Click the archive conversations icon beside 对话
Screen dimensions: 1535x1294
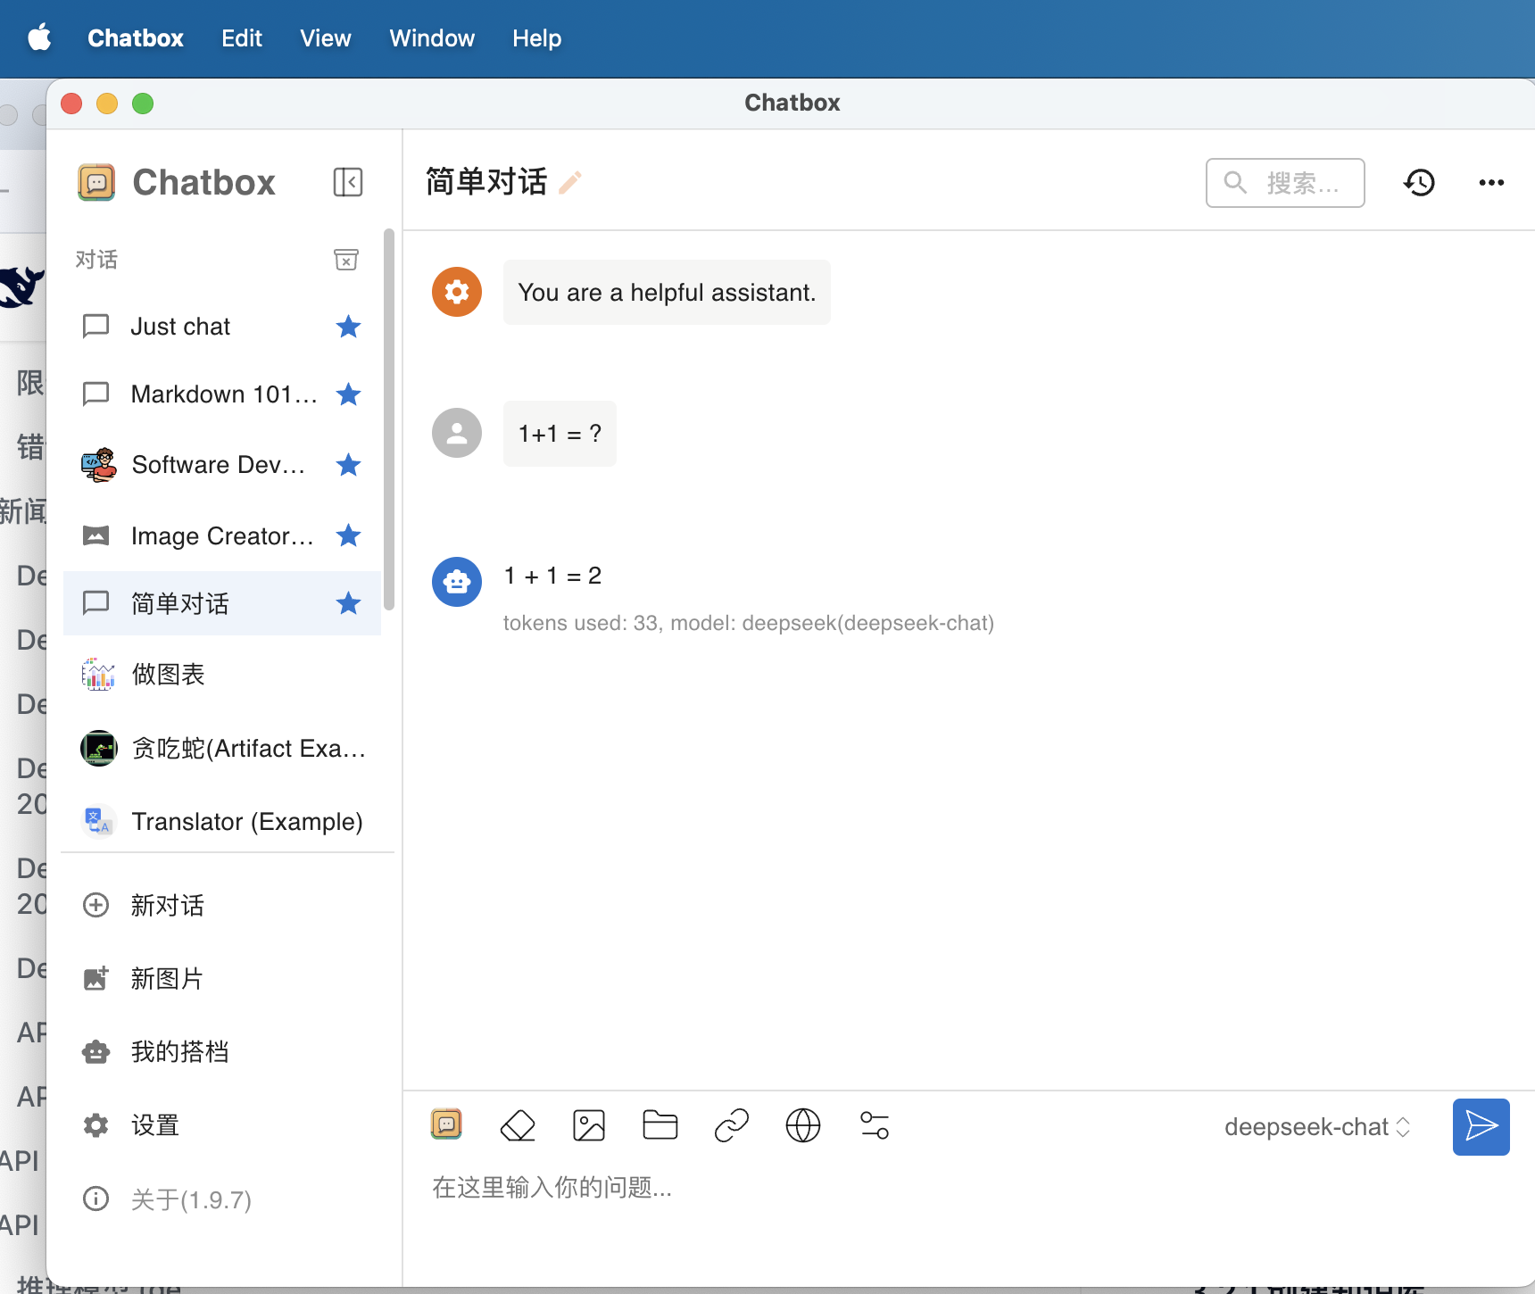coord(346,259)
